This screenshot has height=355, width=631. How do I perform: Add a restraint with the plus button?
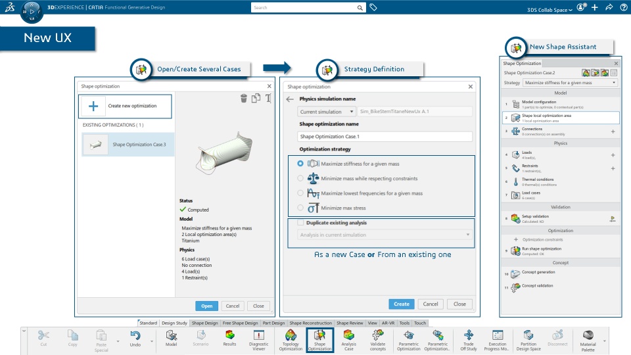point(613,169)
